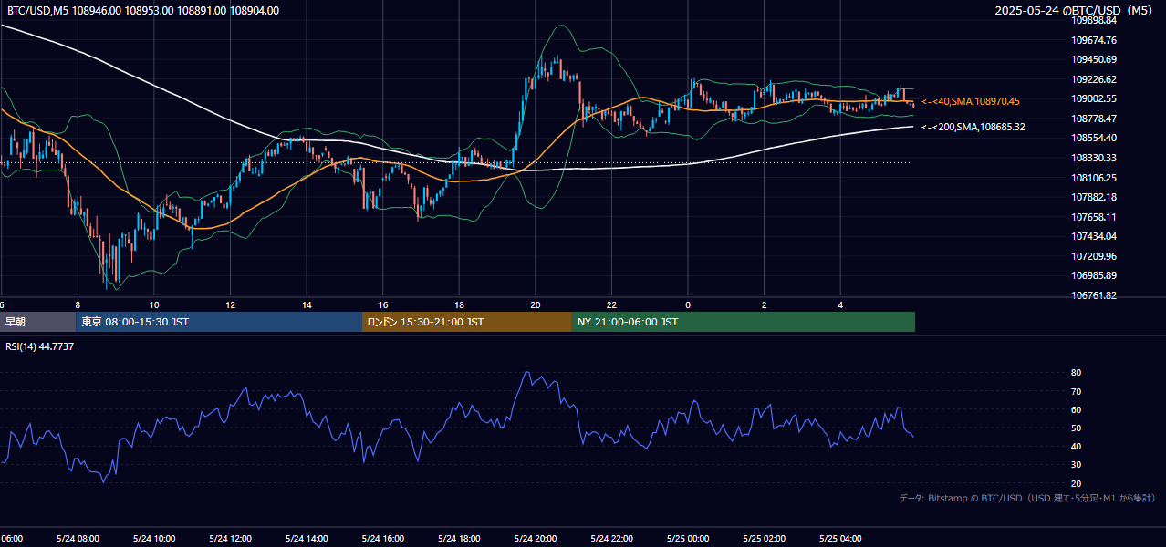Click hour label 14 under the price chart
This screenshot has width=1166, height=547.
click(x=307, y=304)
